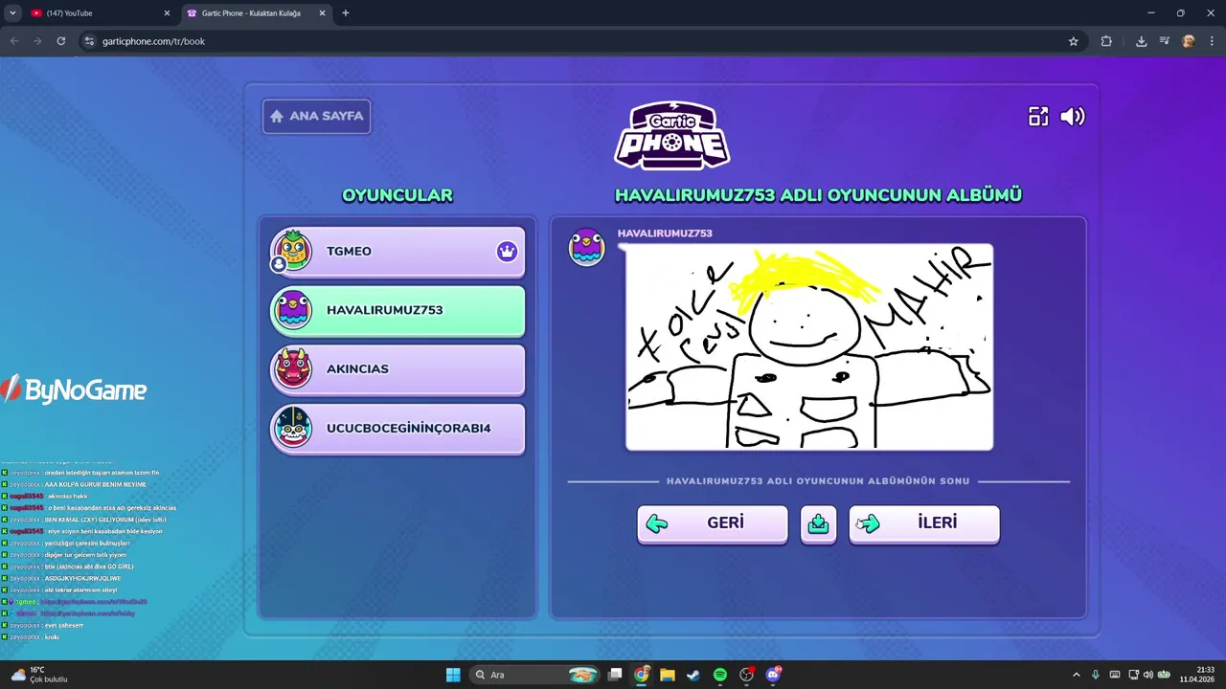Viewport: 1226px width, 689px height.
Task: Open the drawing of the yellow-haired figure
Action: point(809,346)
